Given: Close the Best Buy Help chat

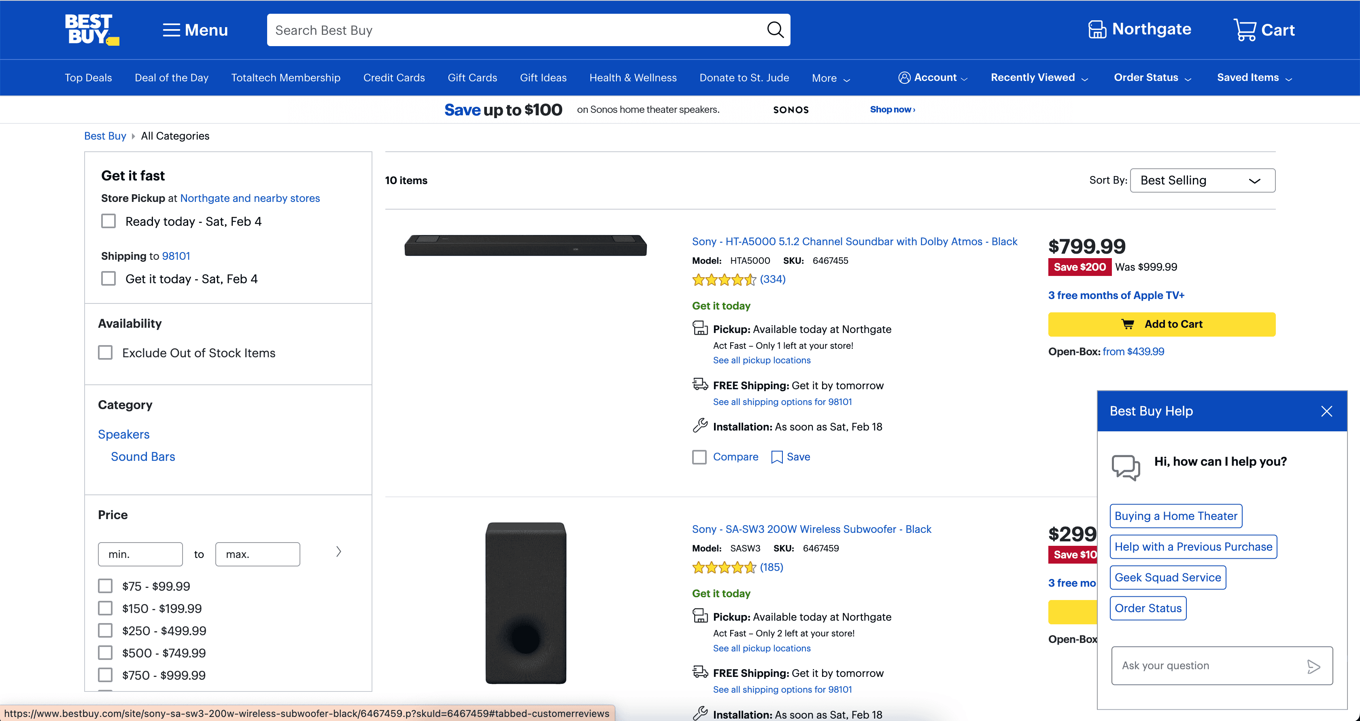Looking at the screenshot, I should point(1326,411).
